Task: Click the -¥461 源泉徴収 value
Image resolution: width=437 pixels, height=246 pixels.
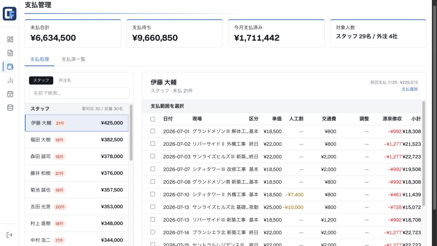Action: (395, 195)
